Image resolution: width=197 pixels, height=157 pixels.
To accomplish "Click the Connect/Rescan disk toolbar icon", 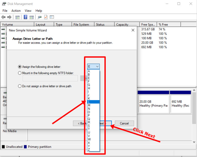I will pyautogui.click(x=40, y=17).
